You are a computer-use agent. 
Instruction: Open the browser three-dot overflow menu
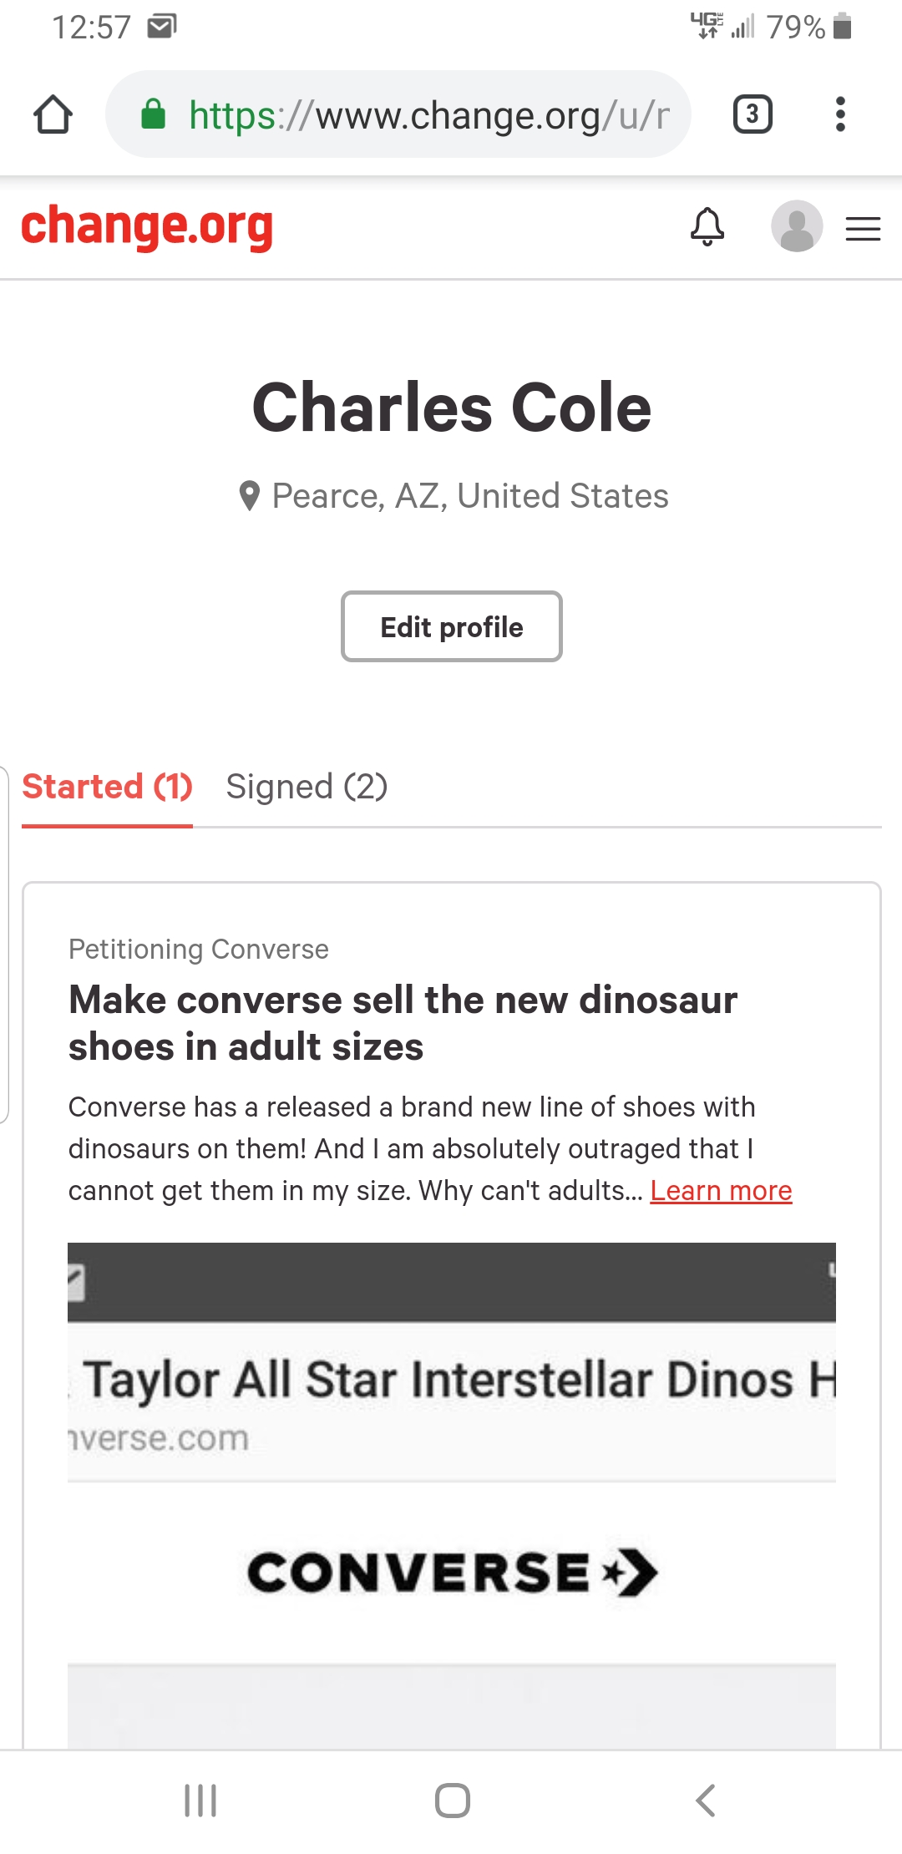840,114
